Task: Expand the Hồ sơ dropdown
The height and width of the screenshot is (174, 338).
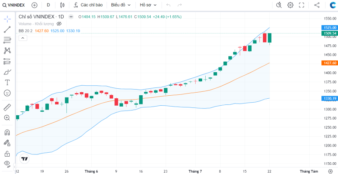Action: pyautogui.click(x=148, y=5)
